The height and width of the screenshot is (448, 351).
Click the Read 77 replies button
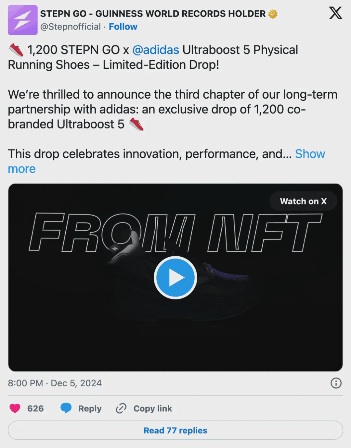175,430
